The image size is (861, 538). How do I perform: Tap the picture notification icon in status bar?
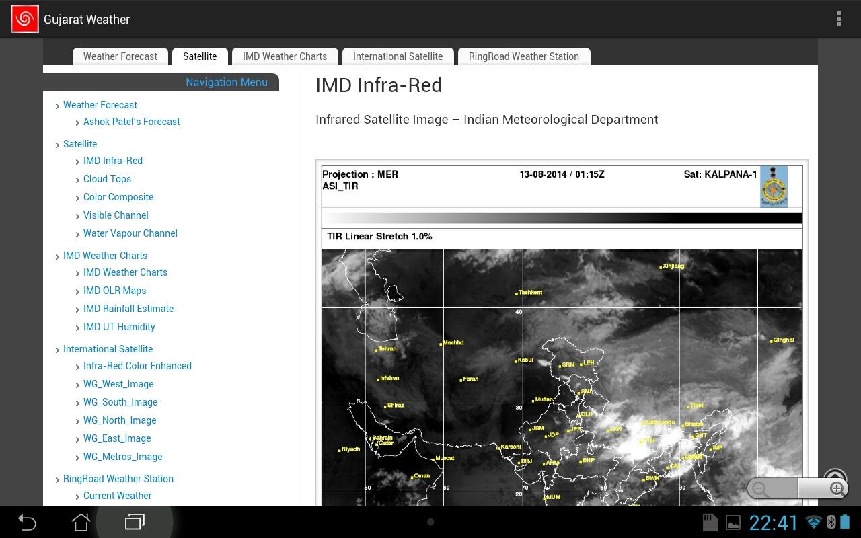[x=733, y=523]
